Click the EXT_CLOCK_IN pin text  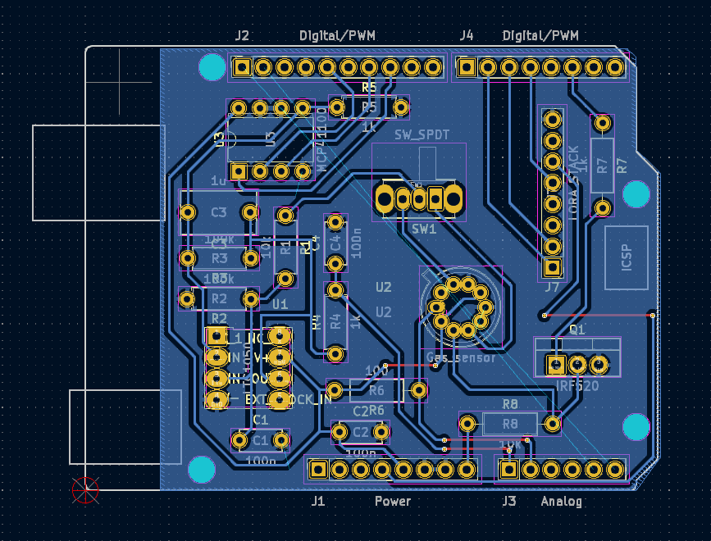288,400
